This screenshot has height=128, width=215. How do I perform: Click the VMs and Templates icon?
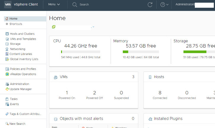(x=7, y=39)
